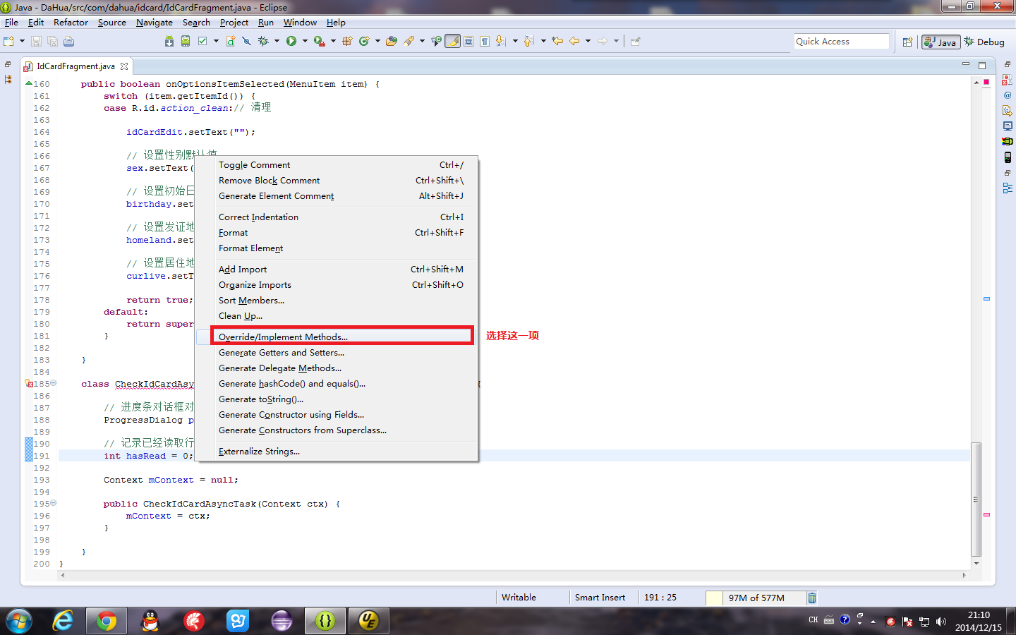Click the Android SDK Manager icon

click(169, 42)
